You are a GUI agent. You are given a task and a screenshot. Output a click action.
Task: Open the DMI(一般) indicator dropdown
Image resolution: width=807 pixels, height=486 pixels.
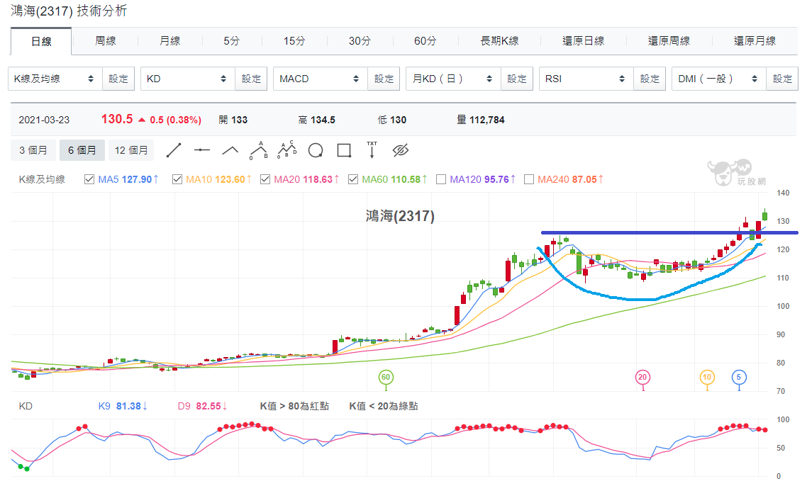coord(719,79)
